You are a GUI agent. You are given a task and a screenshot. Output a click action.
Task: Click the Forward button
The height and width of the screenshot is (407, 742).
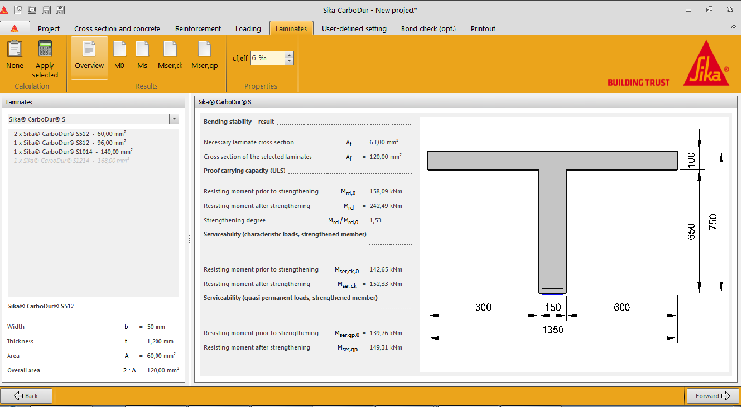point(712,396)
